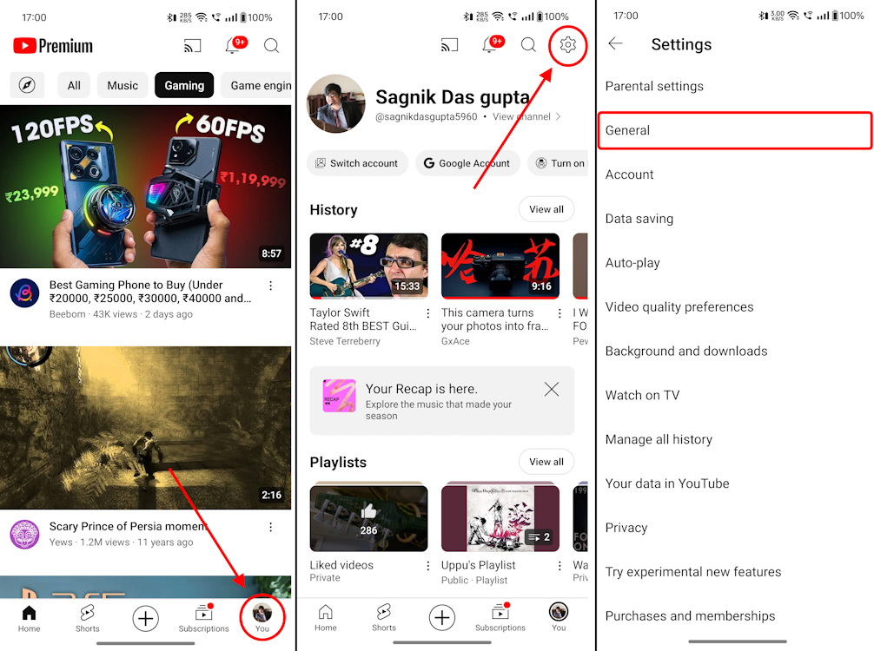Open more options for Taylor Swift video
The height and width of the screenshot is (651, 874).
click(427, 313)
